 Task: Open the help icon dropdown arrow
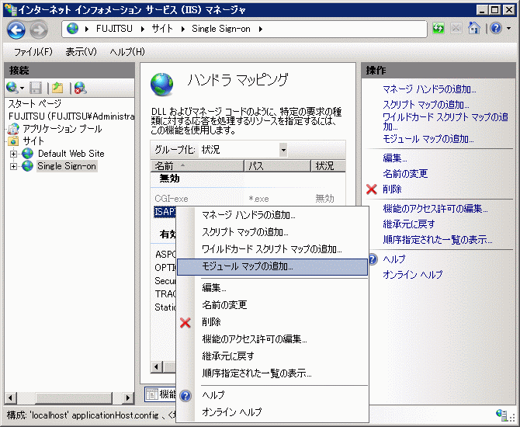(508, 29)
